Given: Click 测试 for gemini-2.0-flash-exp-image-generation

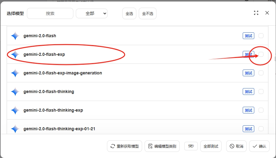Looking at the screenshot, I should tap(248, 73).
